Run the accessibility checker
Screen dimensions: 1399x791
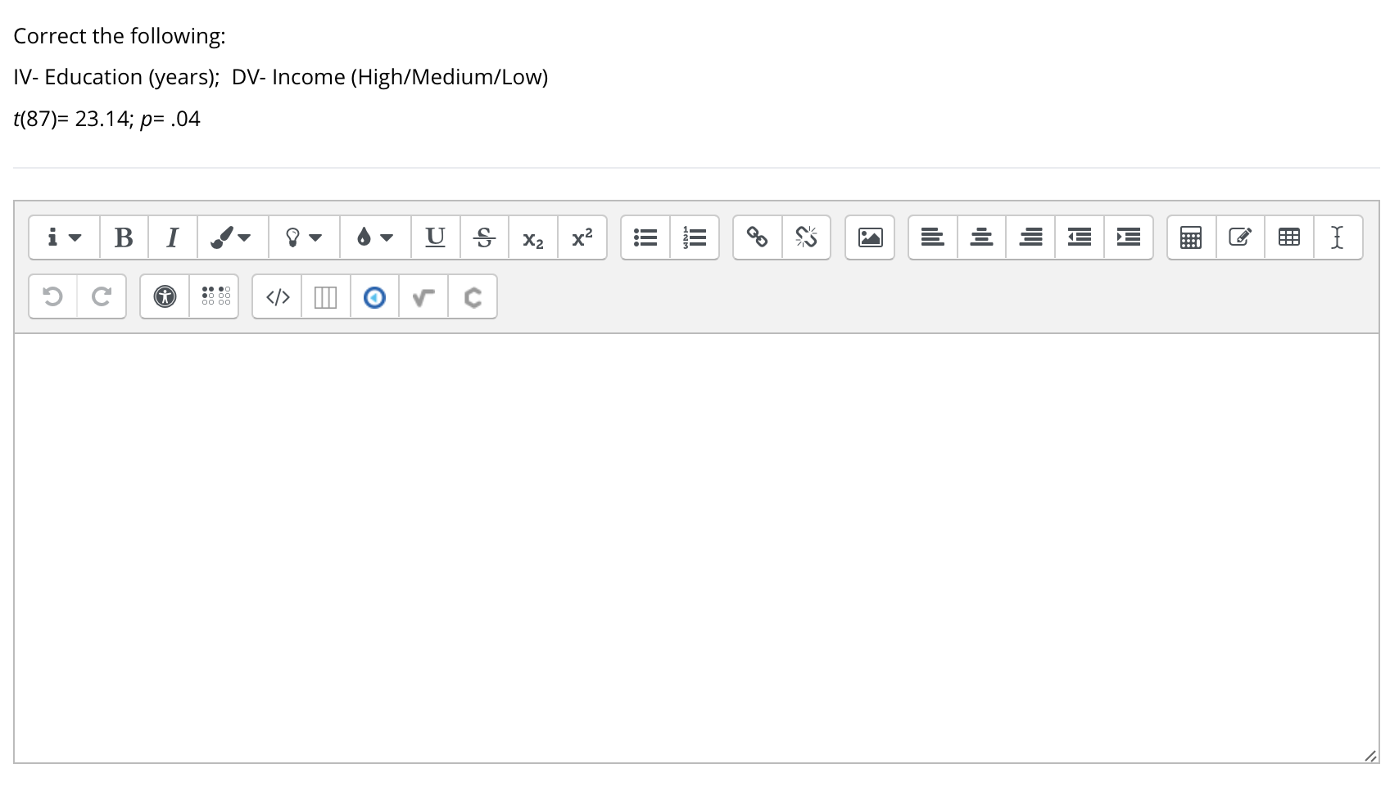coord(165,296)
